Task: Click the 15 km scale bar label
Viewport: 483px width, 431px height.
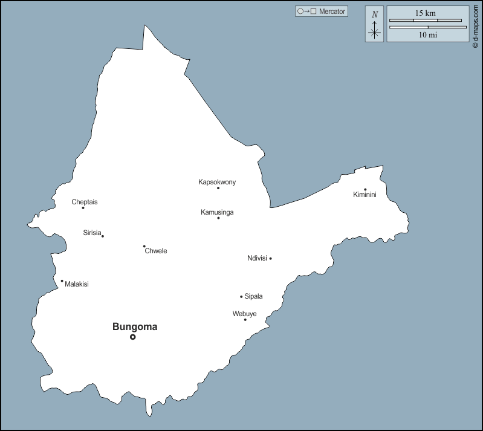Action: click(426, 13)
